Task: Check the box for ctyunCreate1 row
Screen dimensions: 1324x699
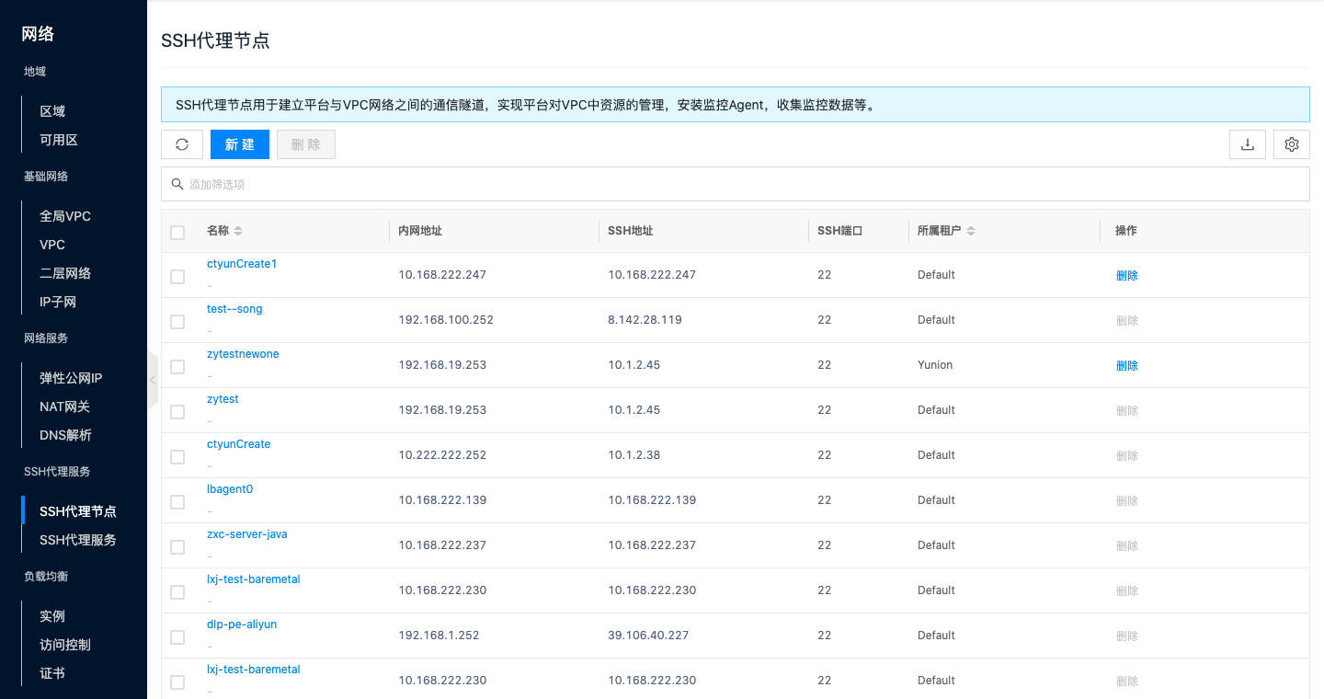Action: [177, 276]
